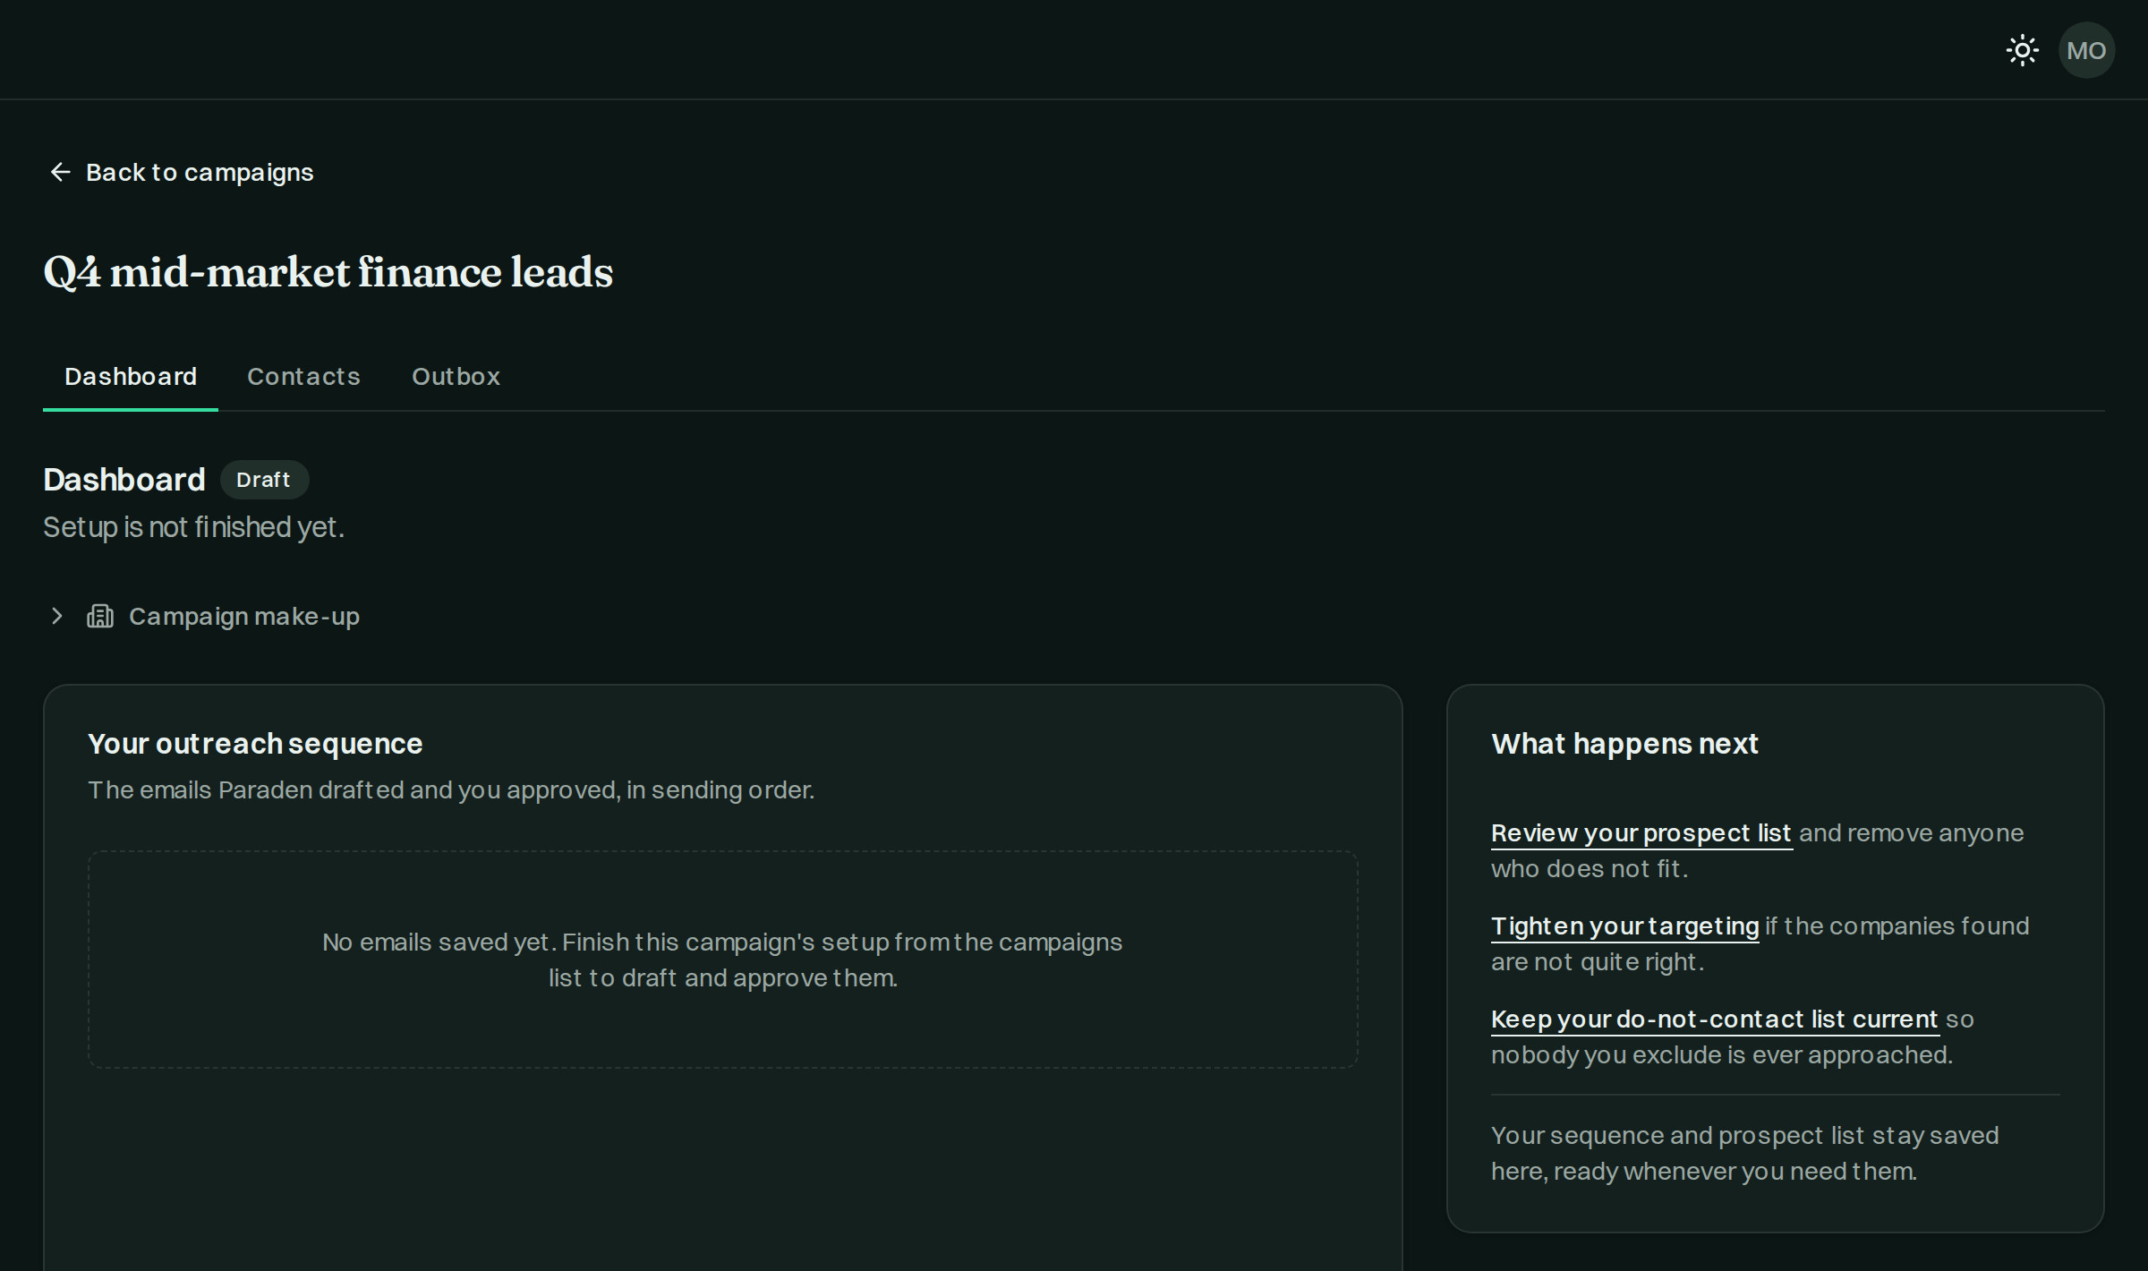Image resolution: width=2148 pixels, height=1271 pixels.
Task: Open the Contacts tab
Action: pos(303,376)
